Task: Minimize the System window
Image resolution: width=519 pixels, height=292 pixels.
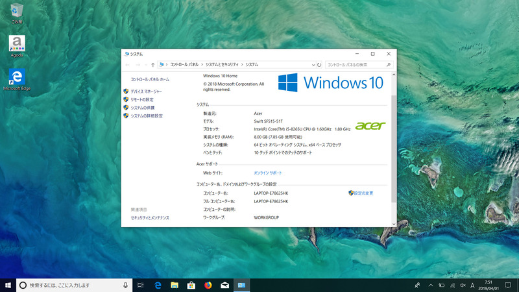Action: [x=357, y=54]
